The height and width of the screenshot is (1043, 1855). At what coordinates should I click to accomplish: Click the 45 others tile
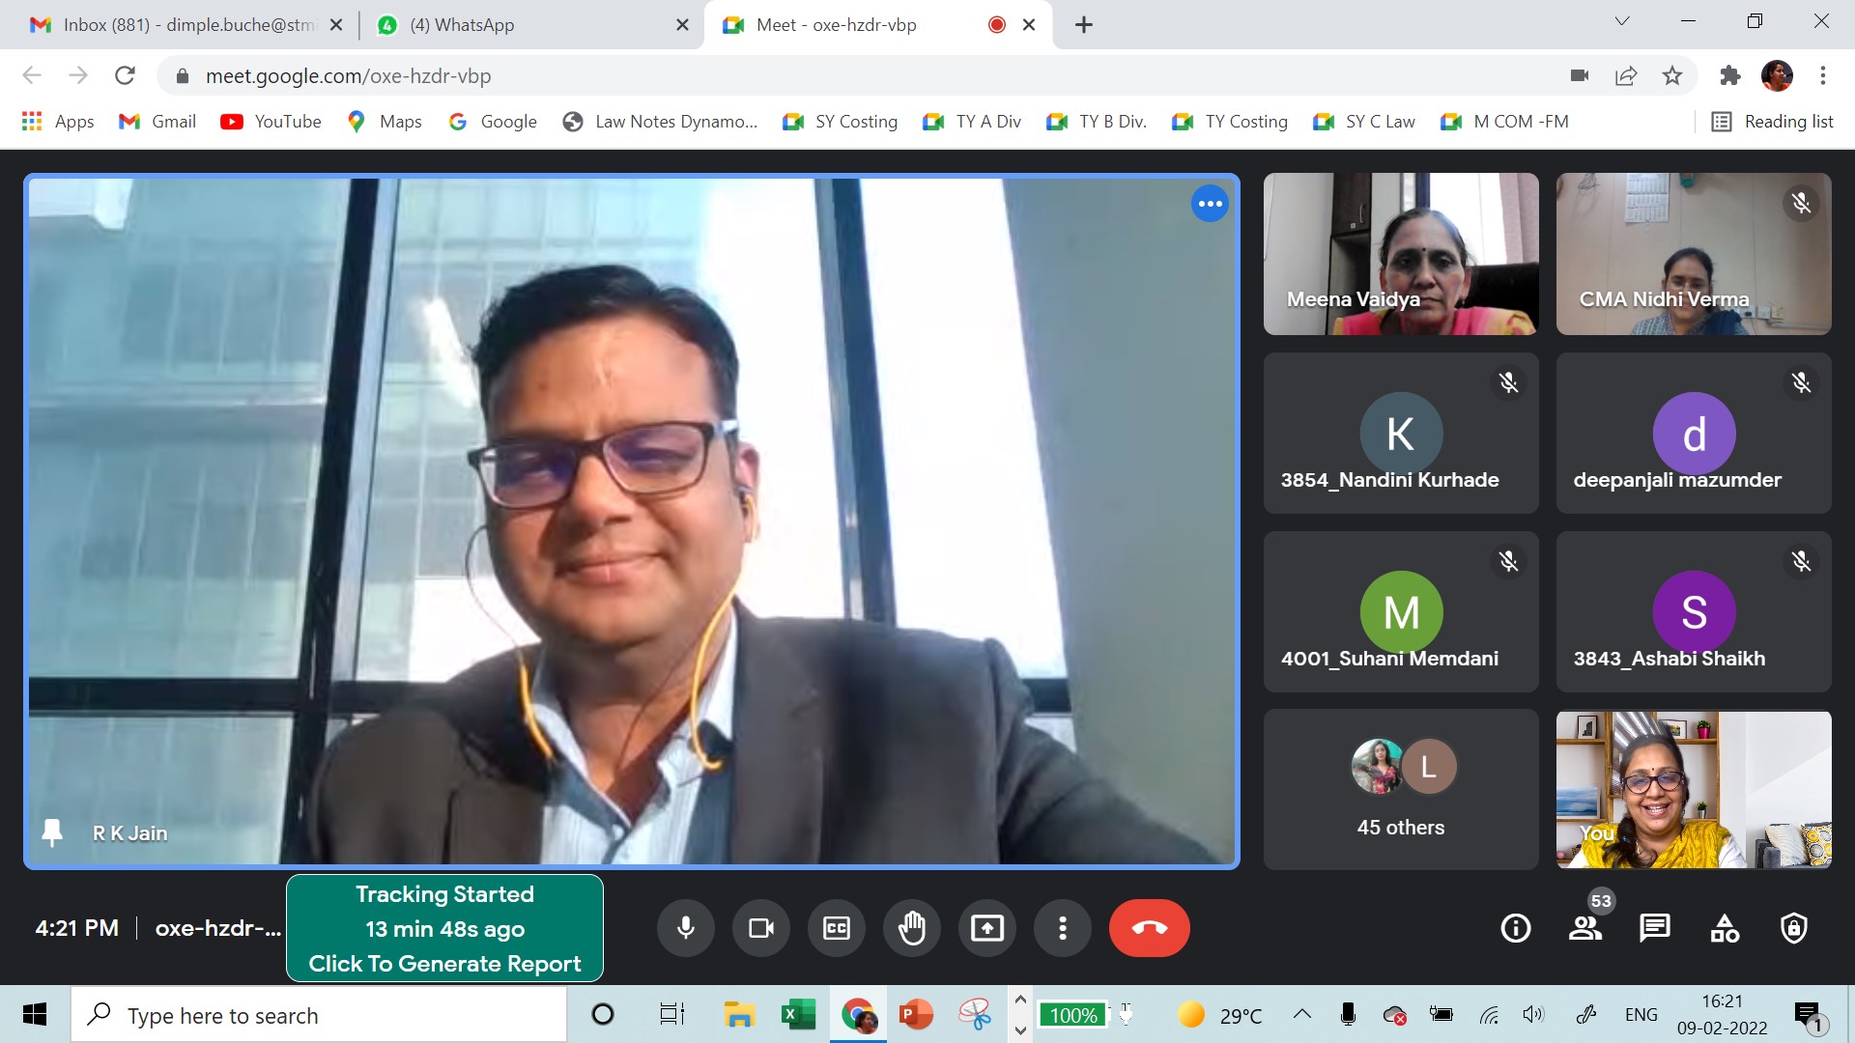(x=1400, y=790)
